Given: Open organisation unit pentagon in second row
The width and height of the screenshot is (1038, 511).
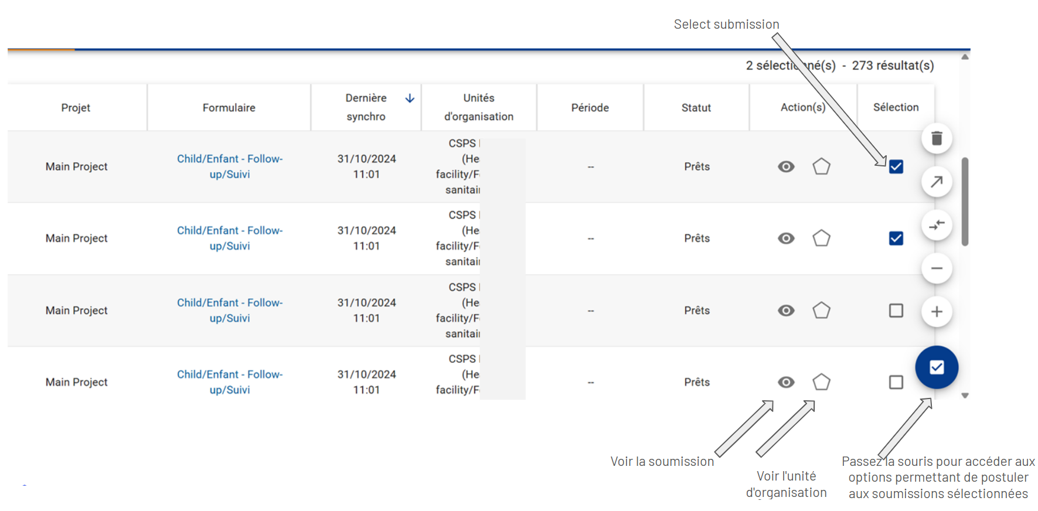Looking at the screenshot, I should (821, 239).
